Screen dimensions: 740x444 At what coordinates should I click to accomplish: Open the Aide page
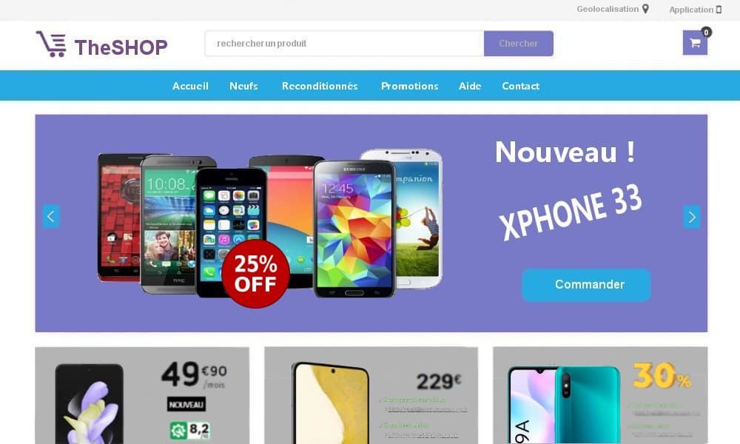[470, 86]
